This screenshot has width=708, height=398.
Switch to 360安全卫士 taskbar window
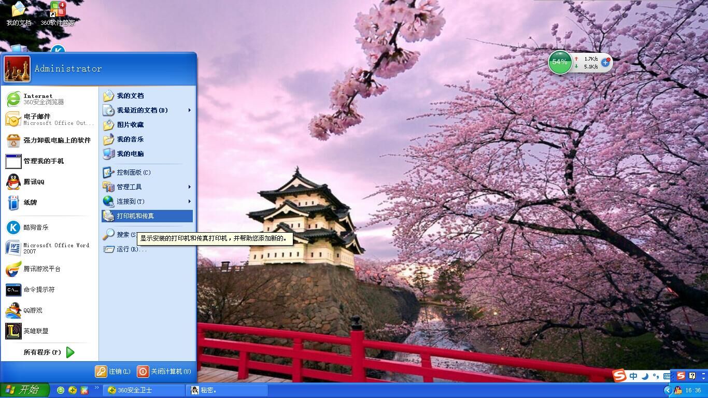(144, 390)
